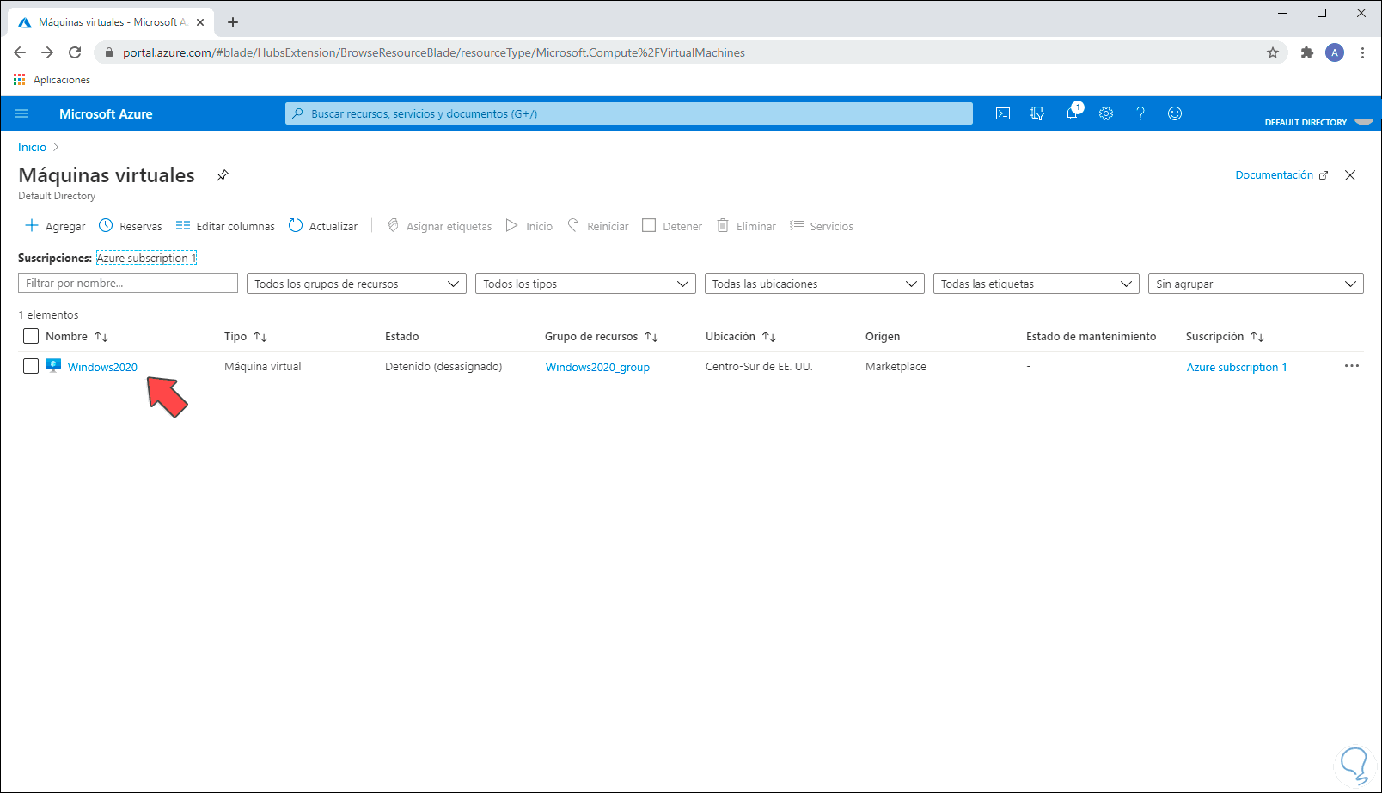Image resolution: width=1382 pixels, height=793 pixels.
Task: Open the browser extensions puzzle icon
Action: point(1307,52)
